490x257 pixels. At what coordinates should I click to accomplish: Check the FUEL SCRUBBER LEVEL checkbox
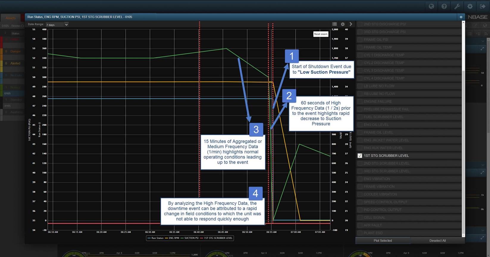pyautogui.click(x=360, y=117)
